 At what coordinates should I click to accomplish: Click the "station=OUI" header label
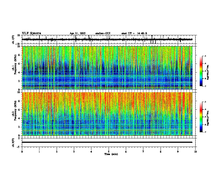pyautogui.click(x=103, y=33)
